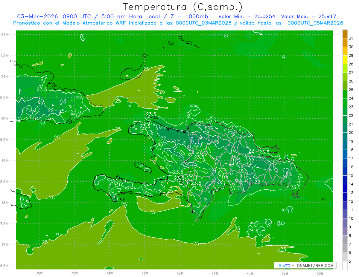
Task: Click the WRF model forecast description line
Action: 178,23
